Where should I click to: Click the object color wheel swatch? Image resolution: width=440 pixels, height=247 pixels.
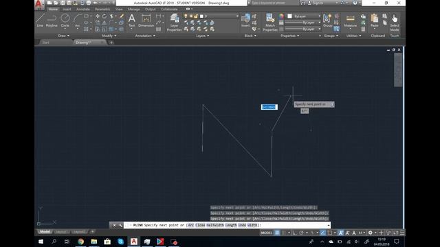pyautogui.click(x=281, y=16)
